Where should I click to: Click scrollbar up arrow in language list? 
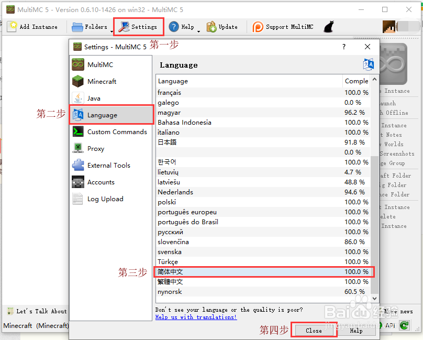(374, 79)
